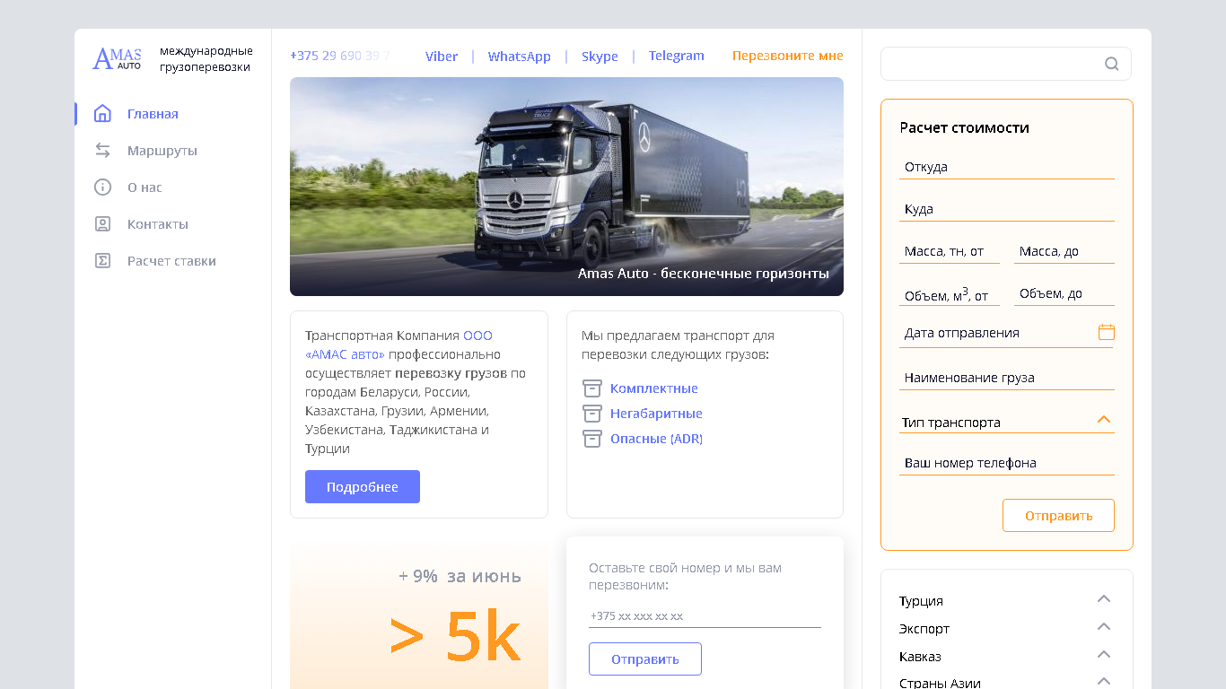Click the + 9% за июнь text
This screenshot has height=689, width=1226.
point(460,576)
